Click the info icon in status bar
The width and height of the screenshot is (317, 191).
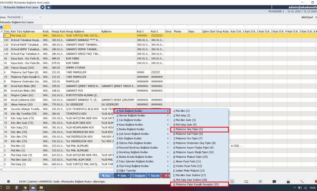point(9,182)
